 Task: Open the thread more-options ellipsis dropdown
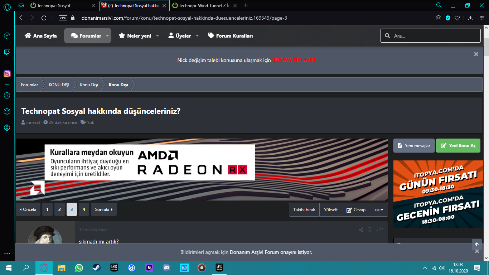[x=379, y=210]
